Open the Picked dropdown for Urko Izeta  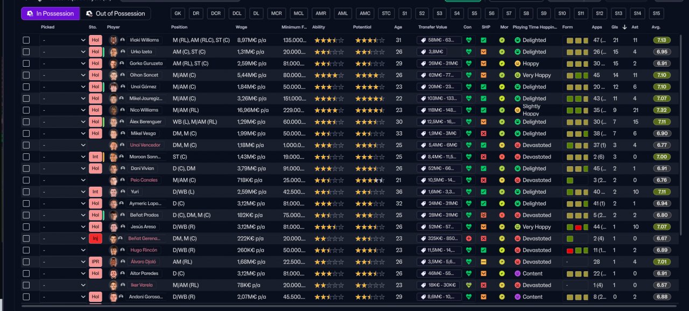(63, 52)
